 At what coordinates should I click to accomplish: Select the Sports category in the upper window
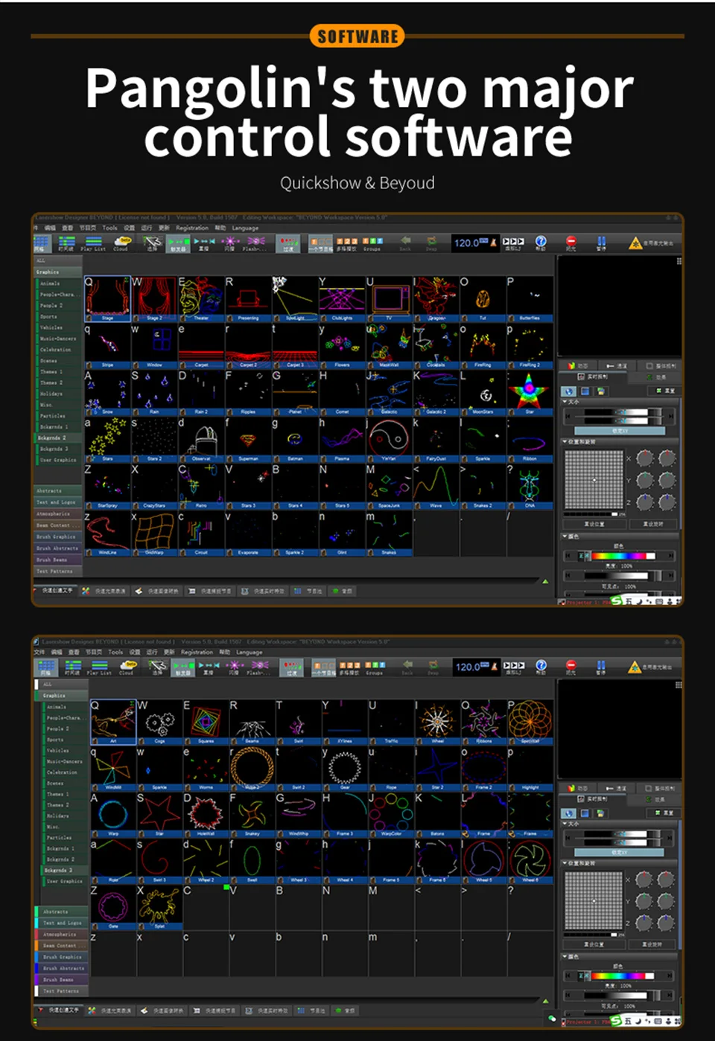point(59,316)
